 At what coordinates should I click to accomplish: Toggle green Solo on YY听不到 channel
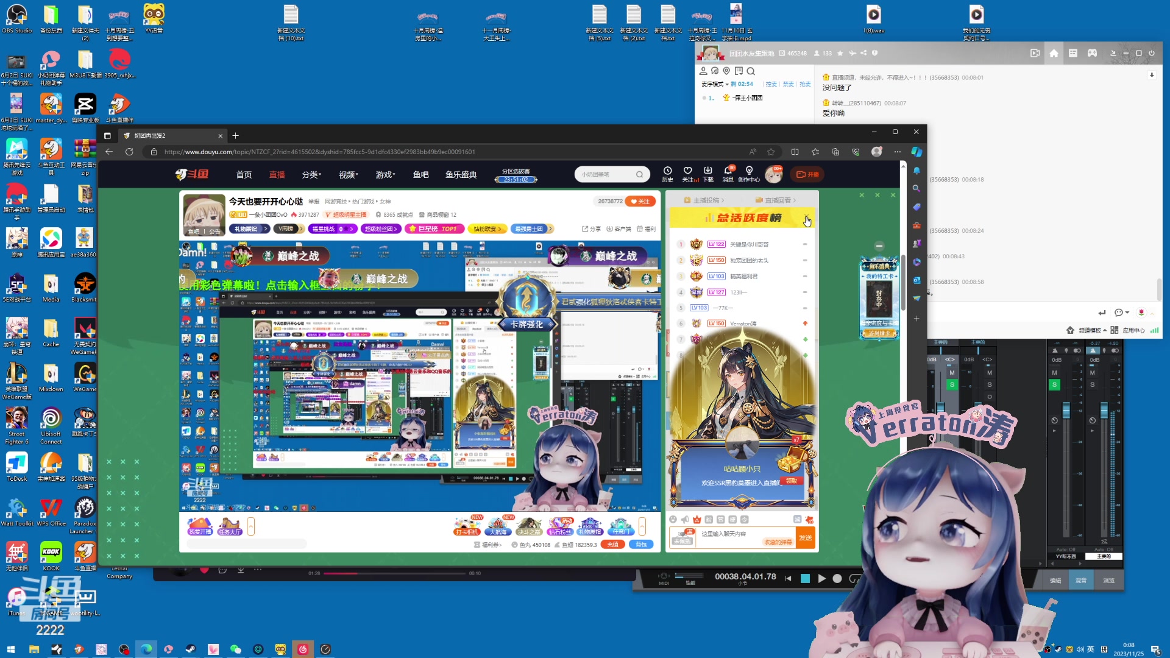(x=1054, y=384)
